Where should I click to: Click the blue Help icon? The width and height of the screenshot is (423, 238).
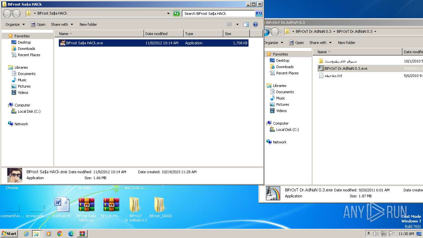point(255,24)
